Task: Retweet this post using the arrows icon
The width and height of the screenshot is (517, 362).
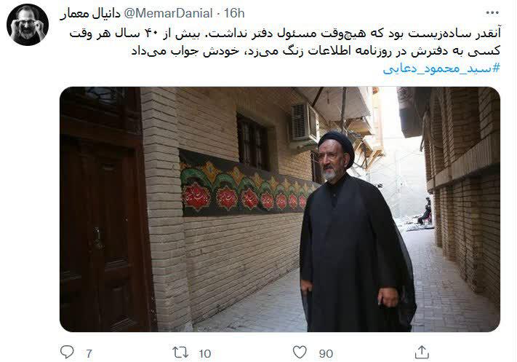Action: coord(180,353)
